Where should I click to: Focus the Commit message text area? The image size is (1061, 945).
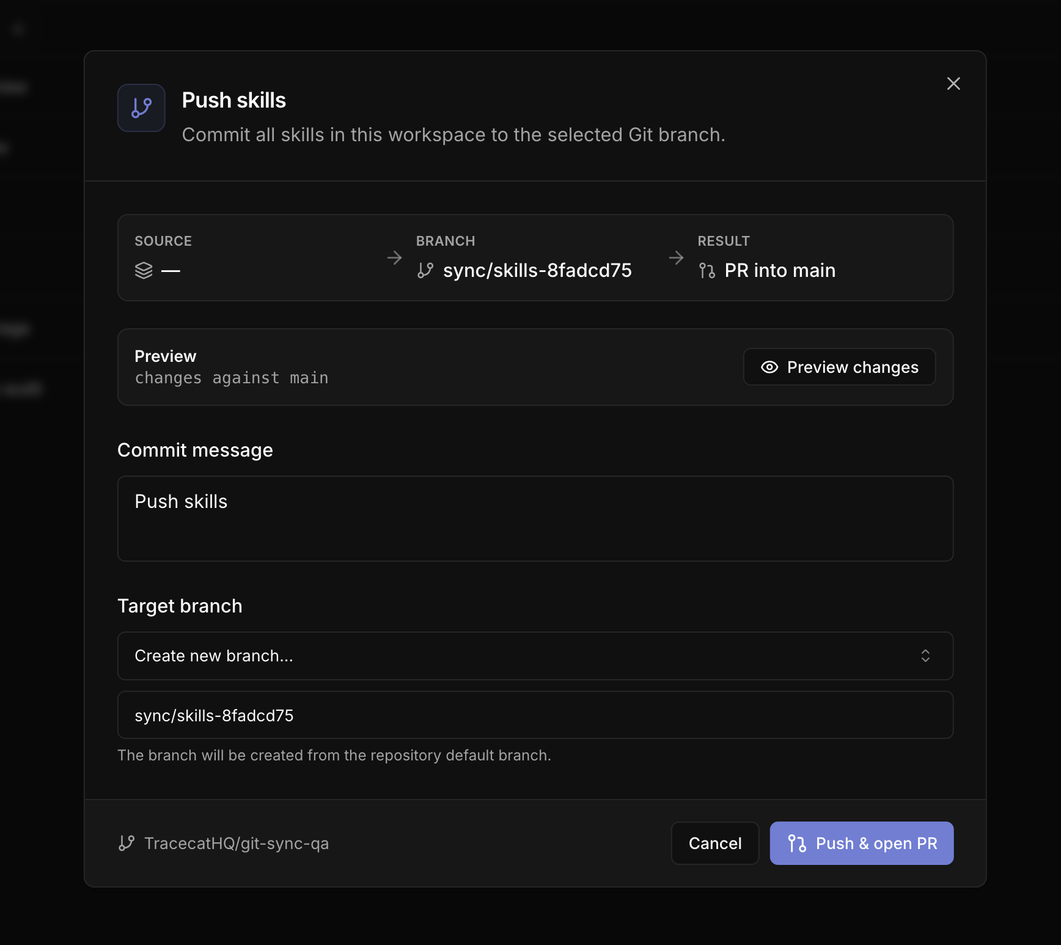[535, 518]
